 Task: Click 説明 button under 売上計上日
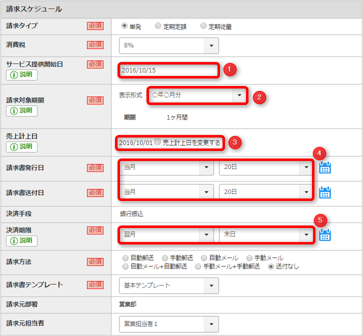[x=21, y=146]
